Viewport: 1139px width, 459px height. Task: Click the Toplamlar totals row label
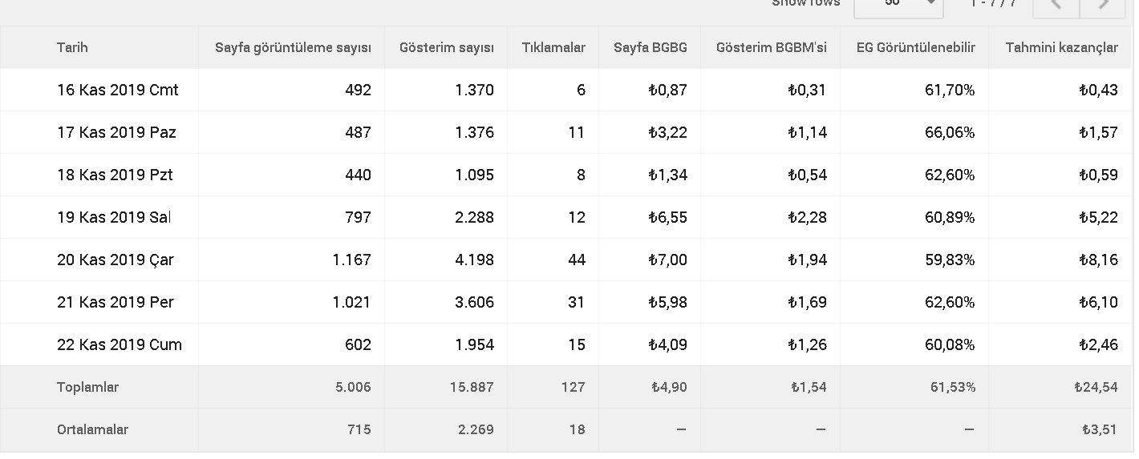click(87, 387)
